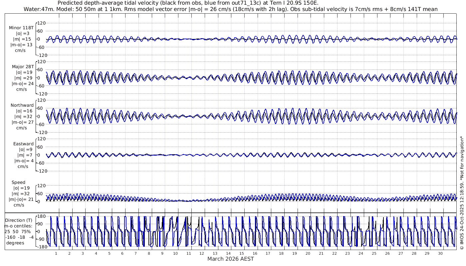466x266 pixels.
Task: Select the 'Minor 118T' panel label
Action: pyautogui.click(x=21, y=28)
